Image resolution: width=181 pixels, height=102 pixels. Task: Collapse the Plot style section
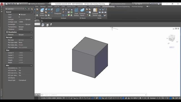tap(31, 38)
